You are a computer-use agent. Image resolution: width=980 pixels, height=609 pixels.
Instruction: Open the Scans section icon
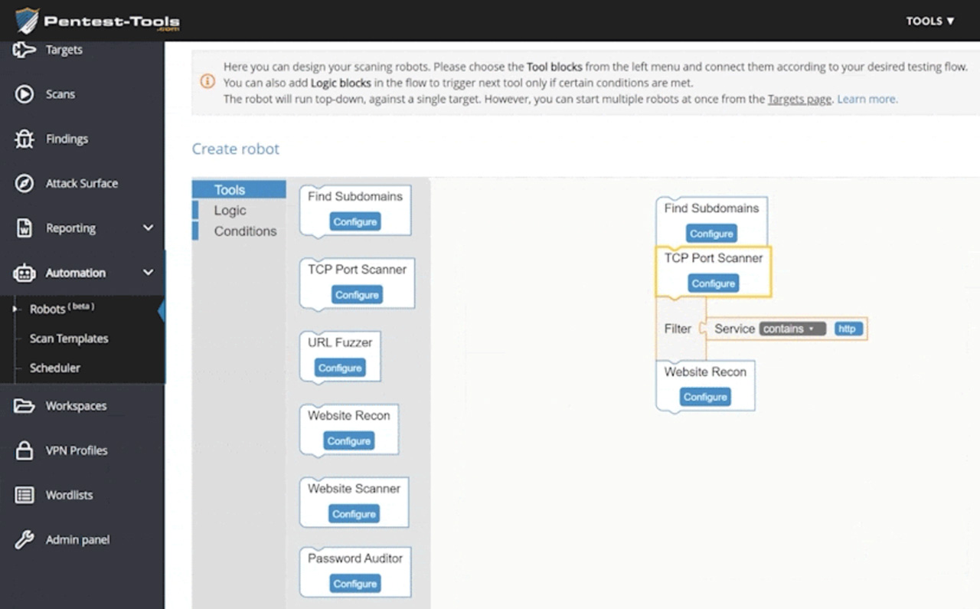pos(24,93)
